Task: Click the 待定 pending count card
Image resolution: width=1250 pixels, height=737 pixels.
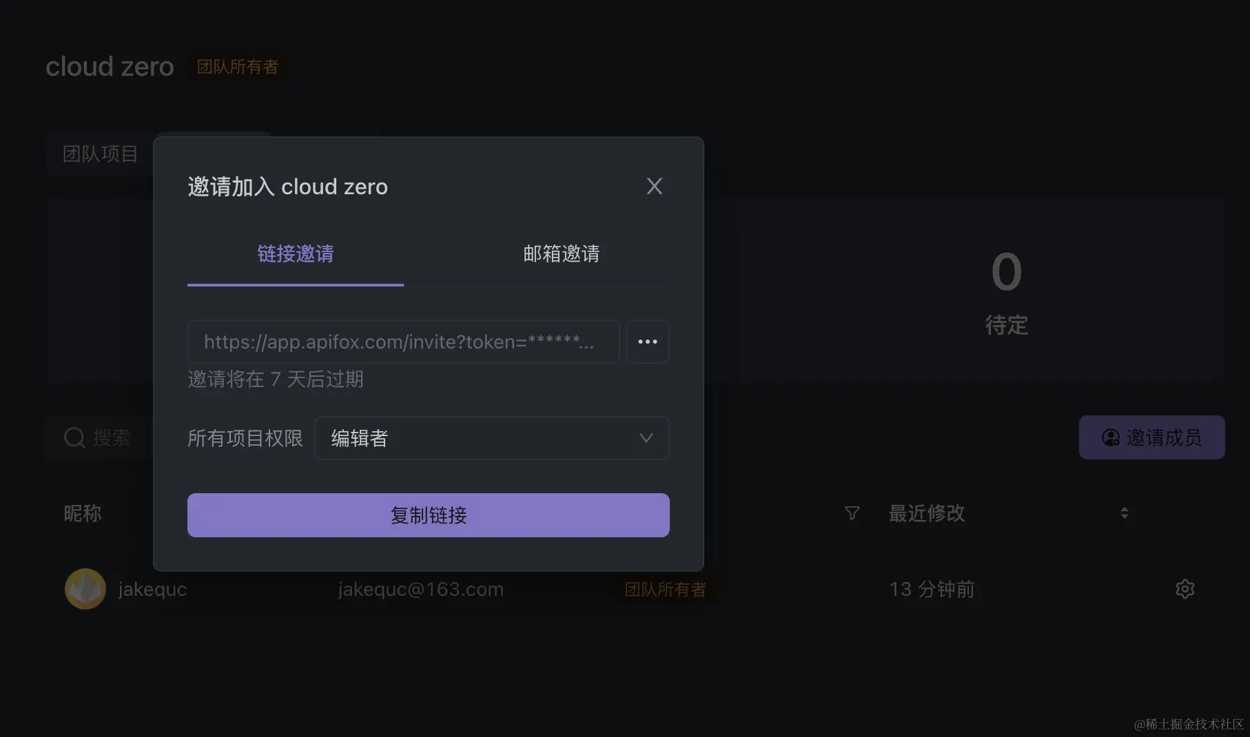Action: coord(1006,291)
